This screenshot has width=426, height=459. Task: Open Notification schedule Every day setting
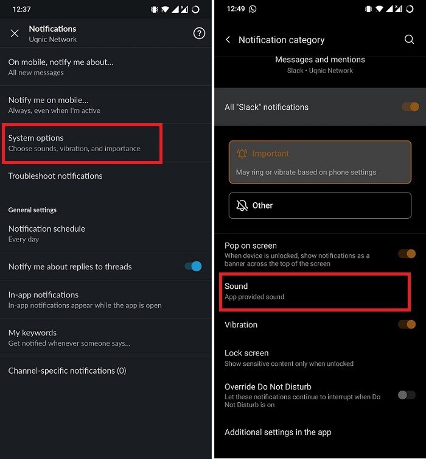[x=106, y=233]
